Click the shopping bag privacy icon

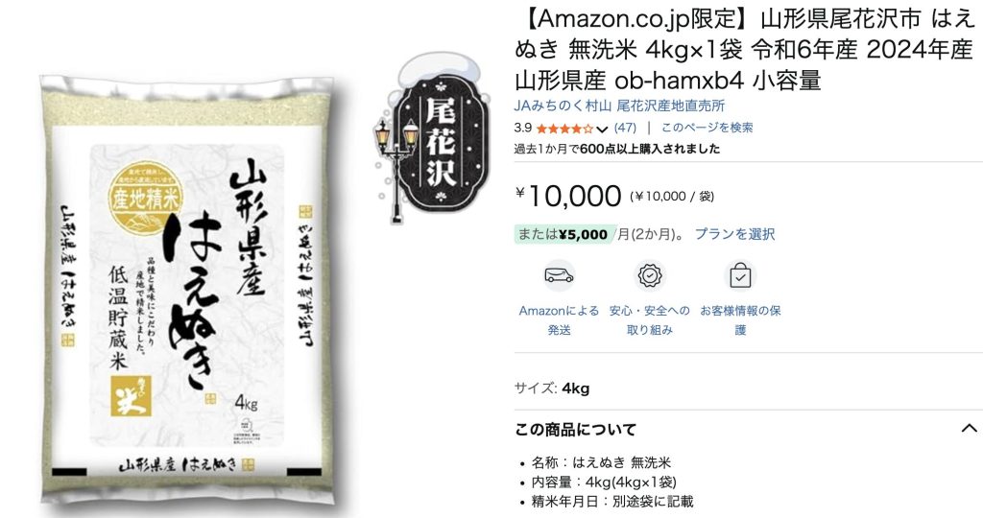point(740,275)
